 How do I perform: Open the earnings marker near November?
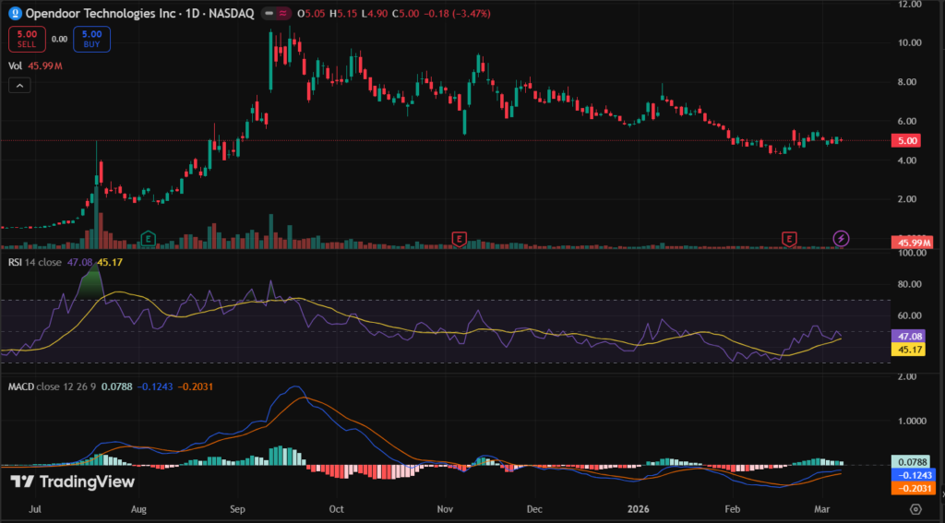click(458, 239)
